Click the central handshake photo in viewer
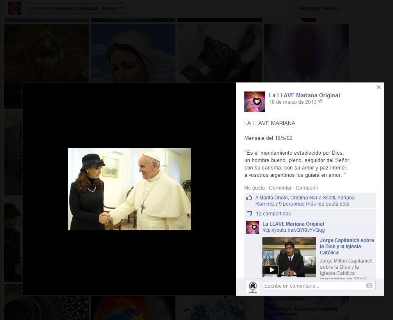Screen dimensions: 393x320 pyautogui.click(x=129, y=189)
